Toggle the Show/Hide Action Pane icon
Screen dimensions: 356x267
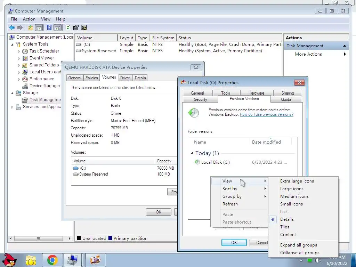coord(57,28)
